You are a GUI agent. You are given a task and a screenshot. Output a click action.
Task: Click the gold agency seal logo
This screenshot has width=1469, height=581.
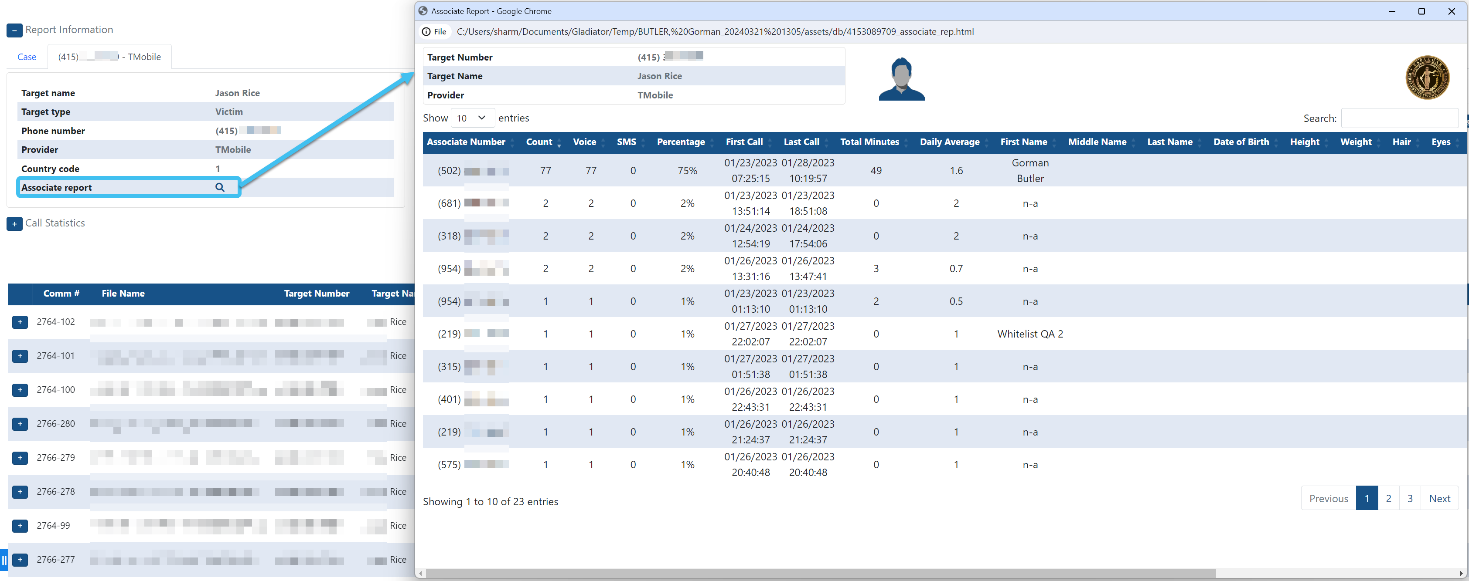(x=1427, y=78)
